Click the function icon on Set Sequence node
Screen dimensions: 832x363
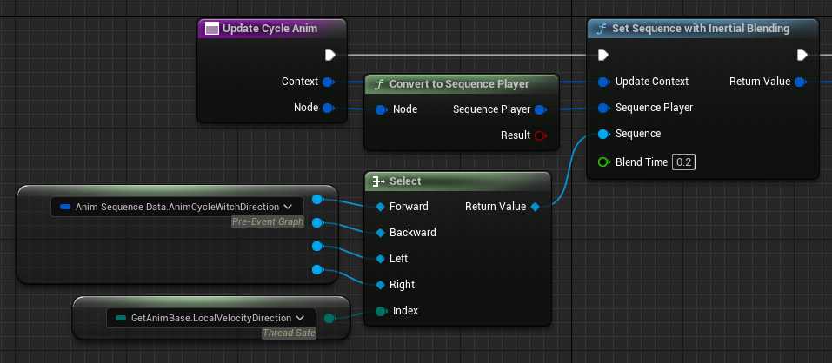(x=602, y=29)
